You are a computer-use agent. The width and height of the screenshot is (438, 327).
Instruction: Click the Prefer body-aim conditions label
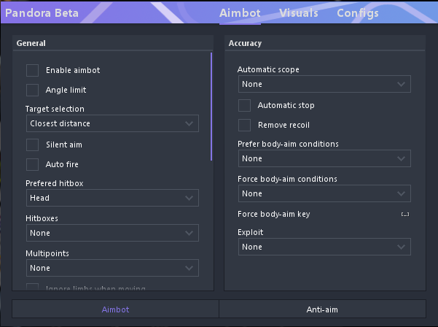pyautogui.click(x=288, y=144)
